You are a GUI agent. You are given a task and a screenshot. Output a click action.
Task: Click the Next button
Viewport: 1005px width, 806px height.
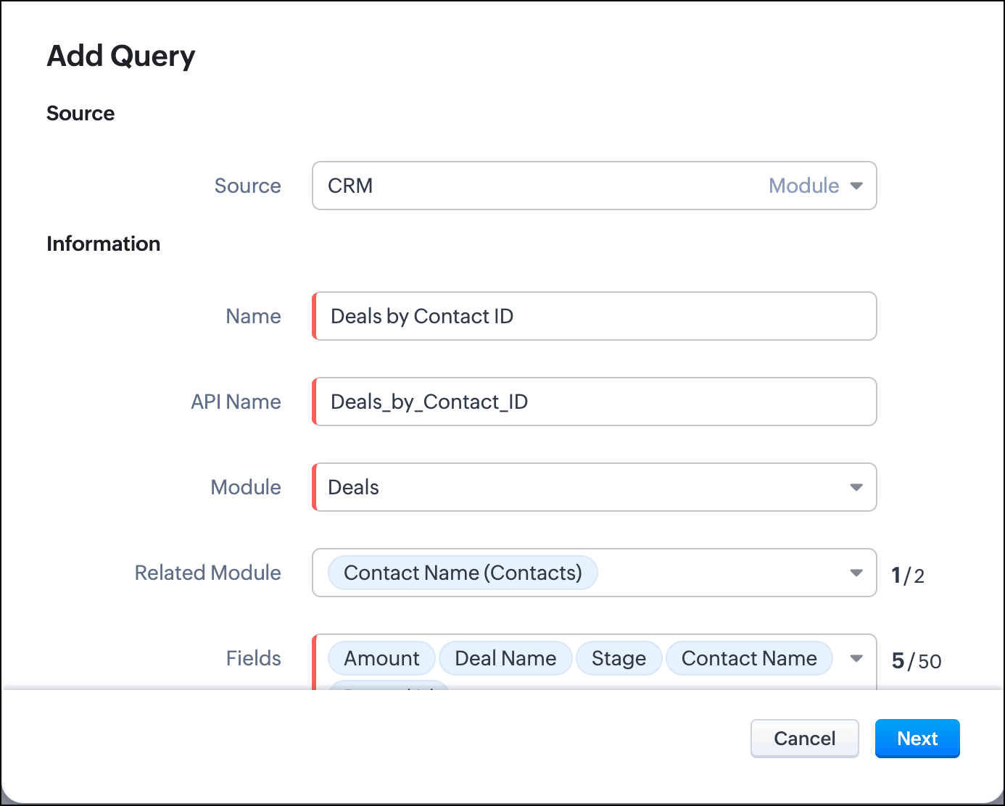coord(917,739)
